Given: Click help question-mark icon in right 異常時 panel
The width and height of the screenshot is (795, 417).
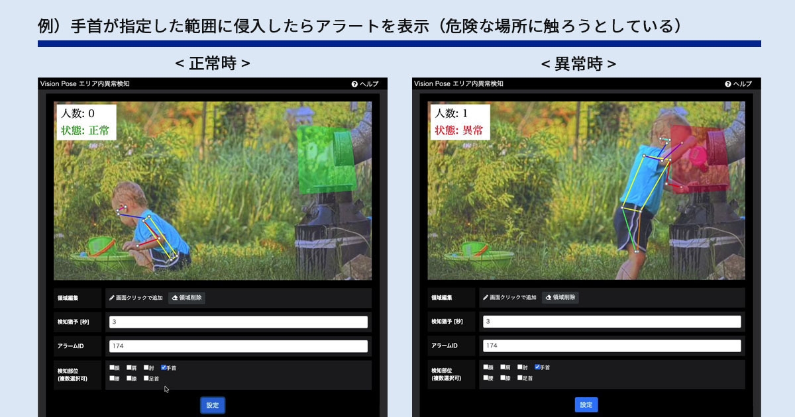Looking at the screenshot, I should [728, 84].
